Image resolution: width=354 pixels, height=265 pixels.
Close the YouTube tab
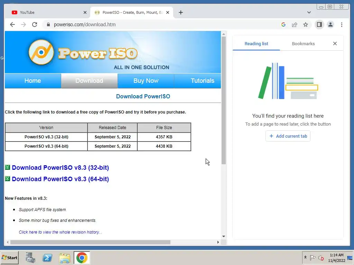[85, 12]
